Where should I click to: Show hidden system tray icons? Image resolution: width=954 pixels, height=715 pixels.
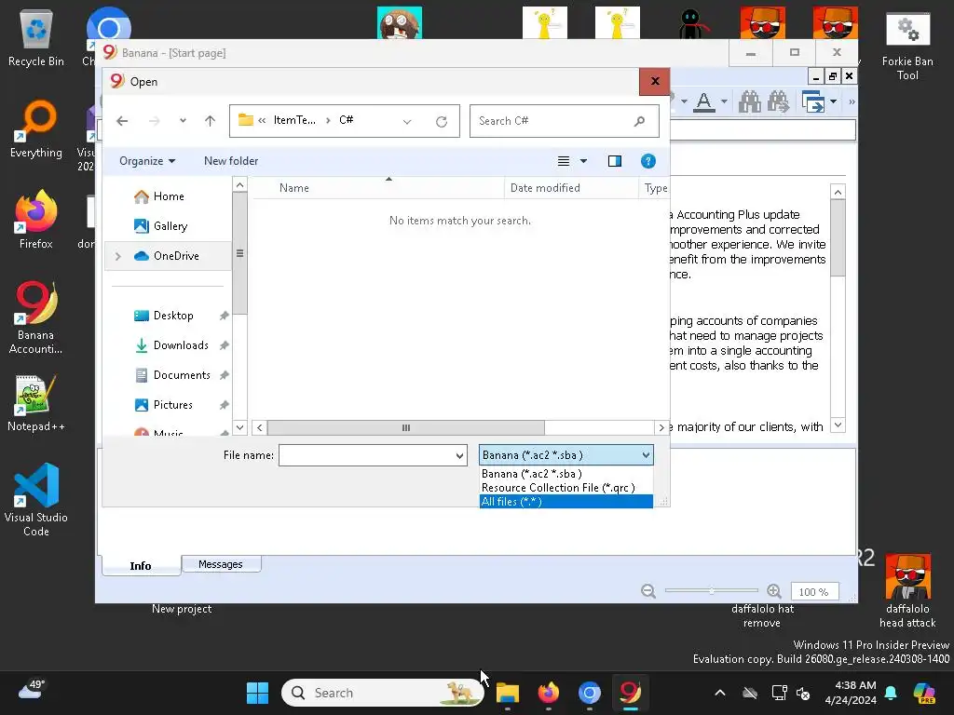pos(720,693)
